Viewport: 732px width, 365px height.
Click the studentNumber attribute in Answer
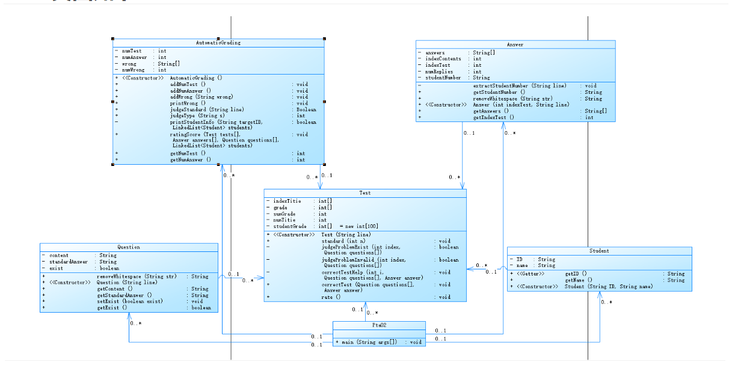tap(454, 78)
